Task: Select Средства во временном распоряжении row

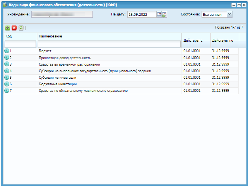Action: [69, 64]
